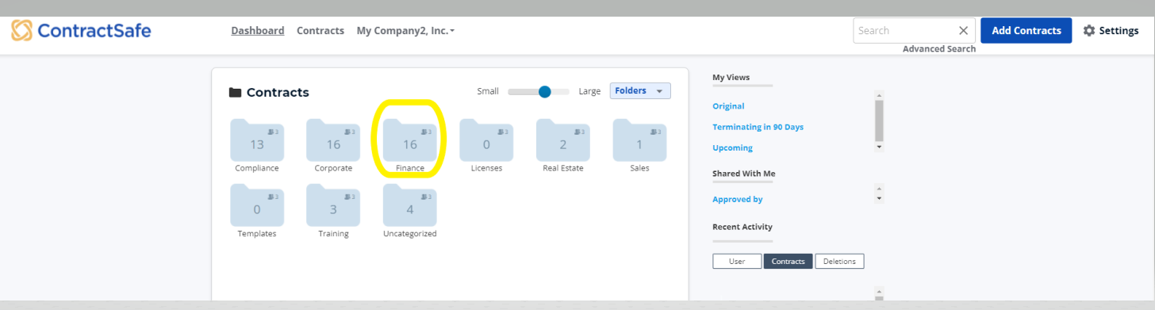
Task: Open the Uncategorized folder
Action: (x=409, y=205)
